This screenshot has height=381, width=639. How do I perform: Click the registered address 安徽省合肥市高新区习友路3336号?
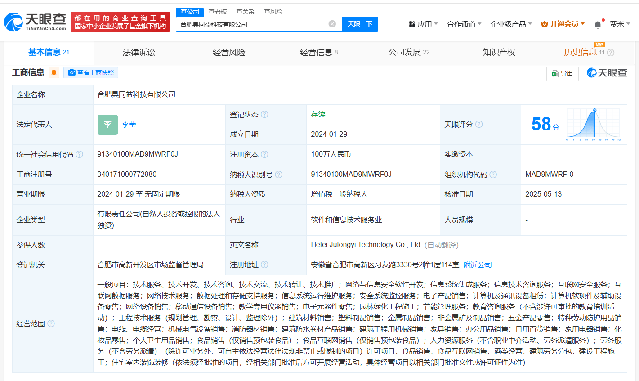(x=385, y=265)
